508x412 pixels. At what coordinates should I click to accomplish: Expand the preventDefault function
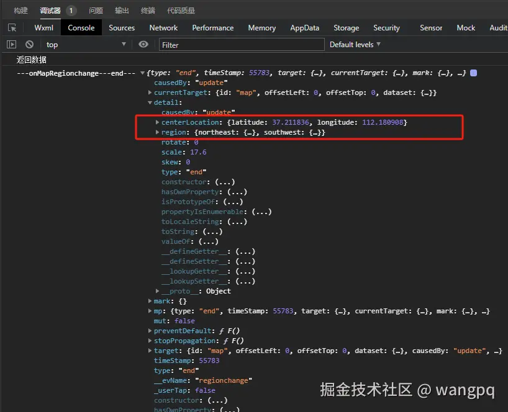pyautogui.click(x=150, y=331)
